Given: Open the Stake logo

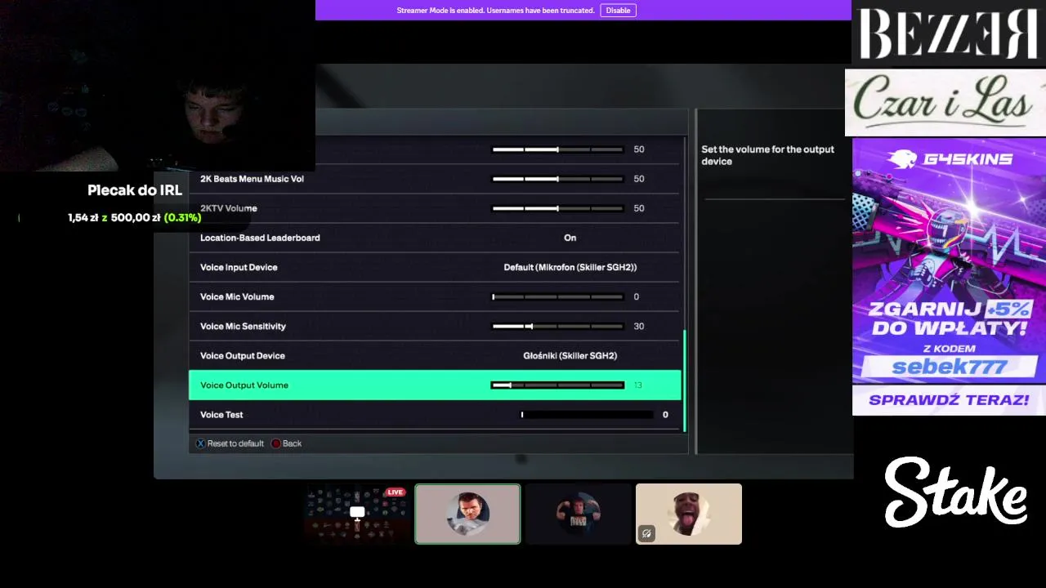Looking at the screenshot, I should [x=955, y=492].
